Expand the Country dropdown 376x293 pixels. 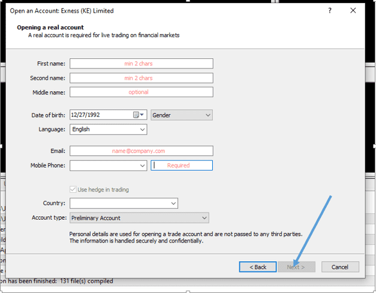[x=124, y=203]
